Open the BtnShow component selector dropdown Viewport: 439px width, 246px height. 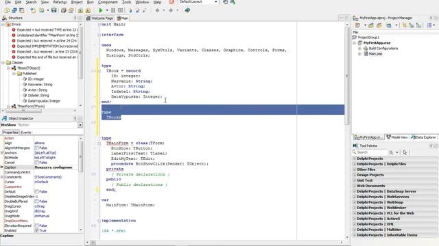click(x=80, y=125)
